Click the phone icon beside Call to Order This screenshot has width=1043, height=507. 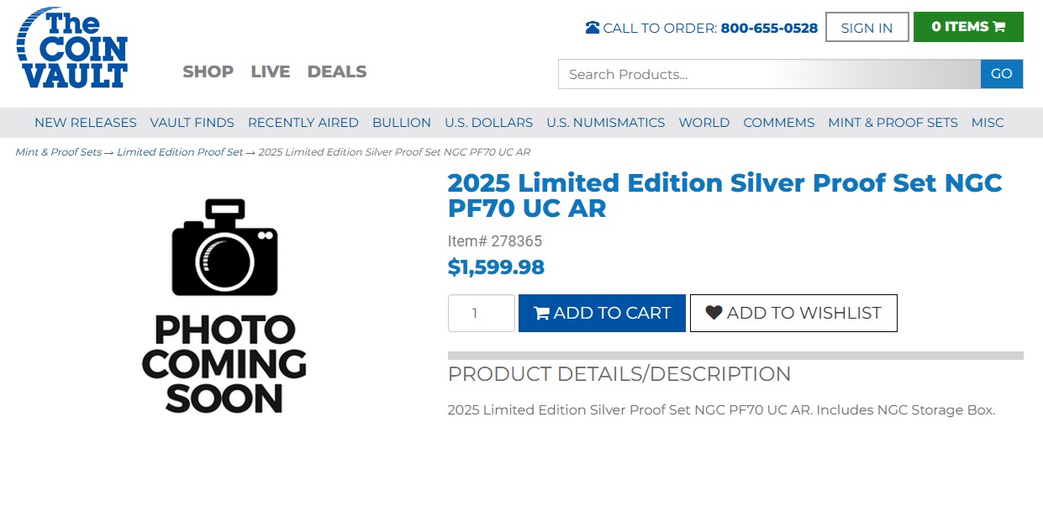tap(593, 28)
